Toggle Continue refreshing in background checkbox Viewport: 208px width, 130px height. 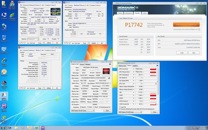coord(120,109)
